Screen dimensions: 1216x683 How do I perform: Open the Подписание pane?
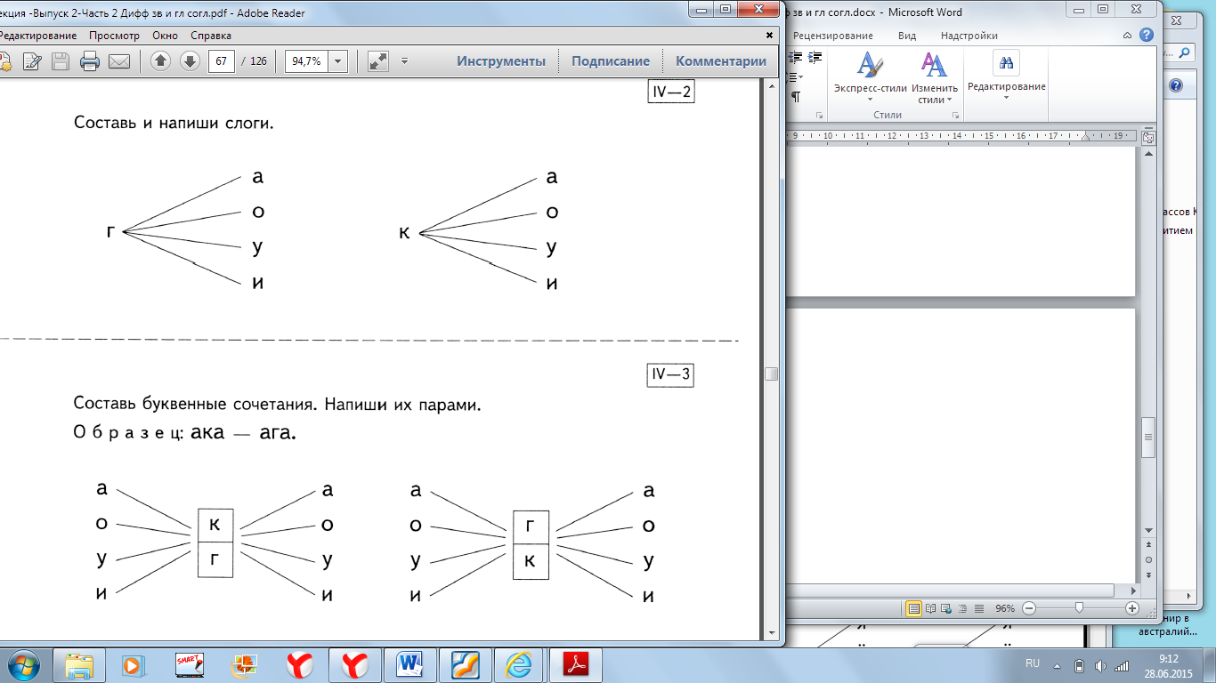[611, 61]
